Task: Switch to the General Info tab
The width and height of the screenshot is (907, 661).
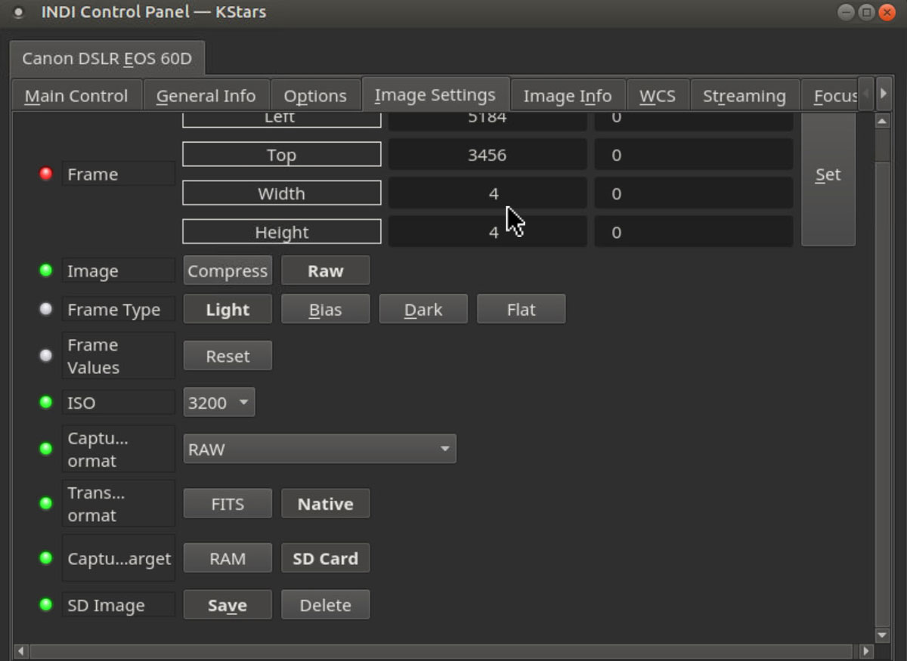Action: click(x=206, y=96)
